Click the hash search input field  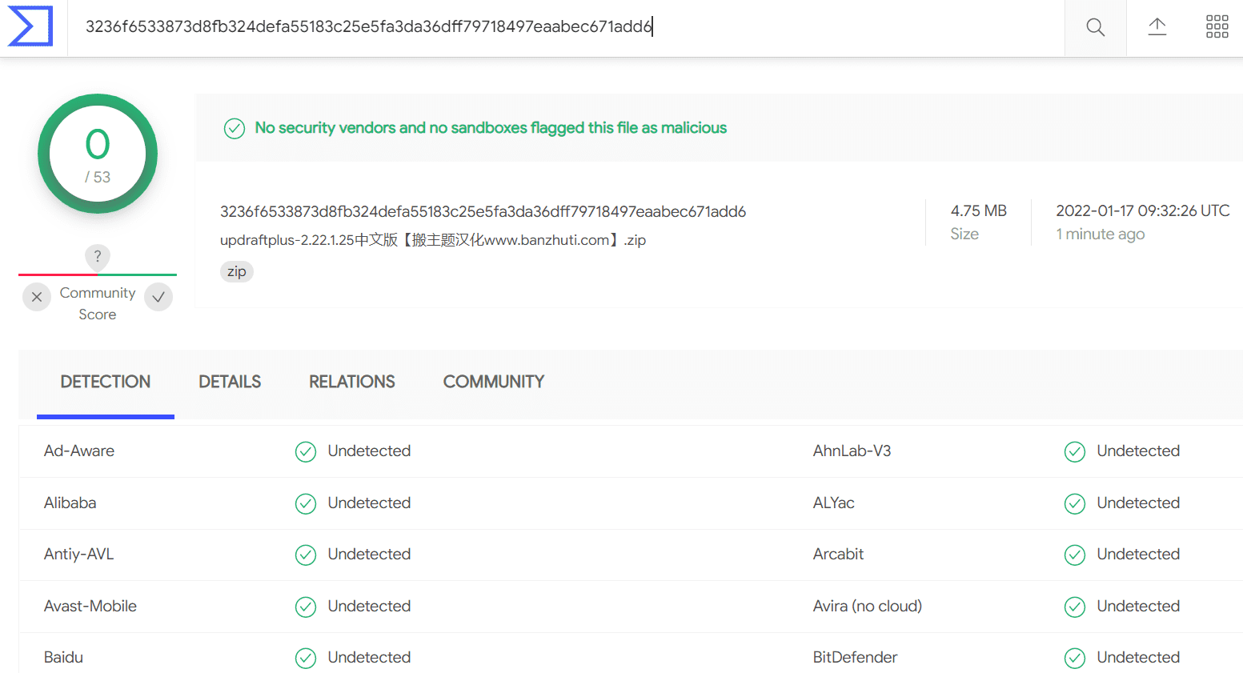coord(566,28)
